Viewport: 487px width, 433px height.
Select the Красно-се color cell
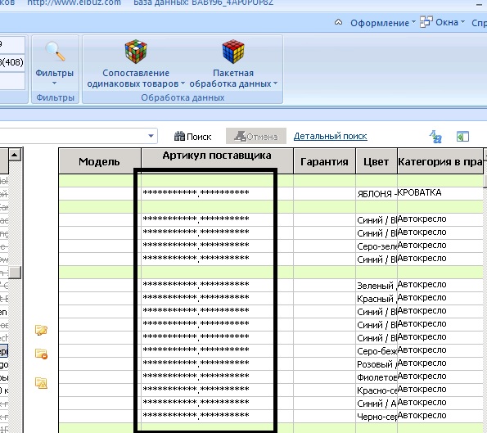point(377,390)
